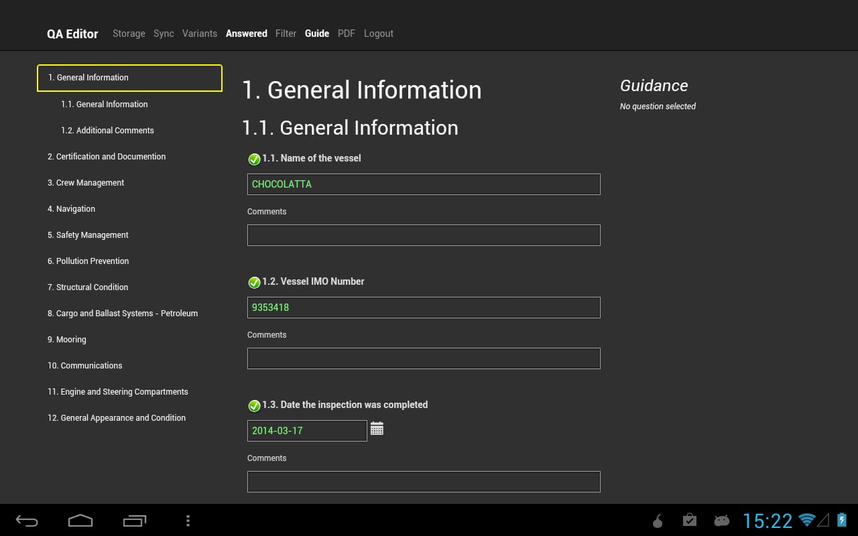Go to 3. Crew Management section
The height and width of the screenshot is (536, 858).
(x=86, y=183)
